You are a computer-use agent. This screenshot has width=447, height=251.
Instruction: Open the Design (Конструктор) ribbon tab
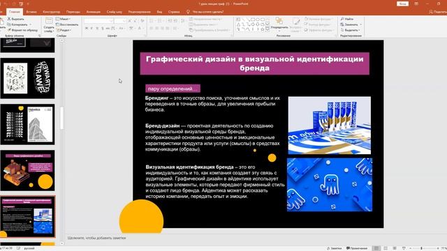click(x=51, y=12)
